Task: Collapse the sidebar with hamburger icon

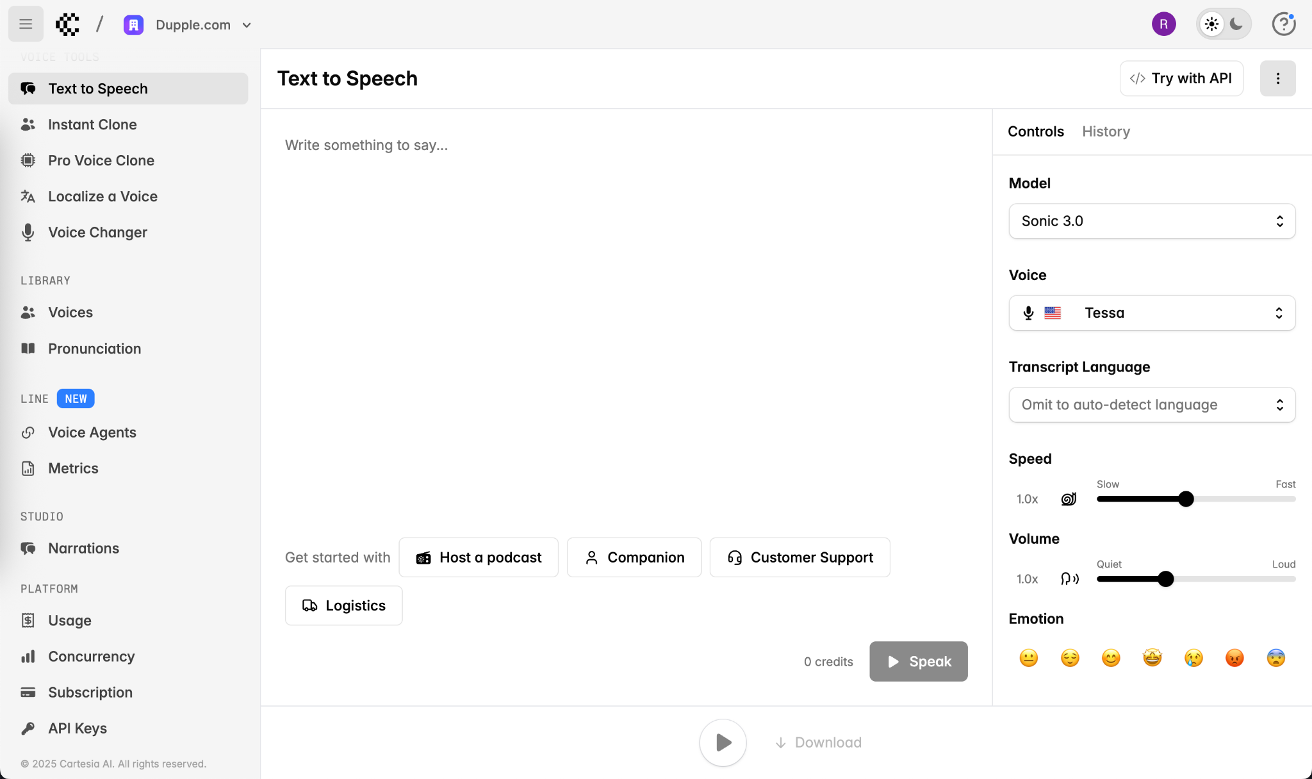Action: [26, 24]
